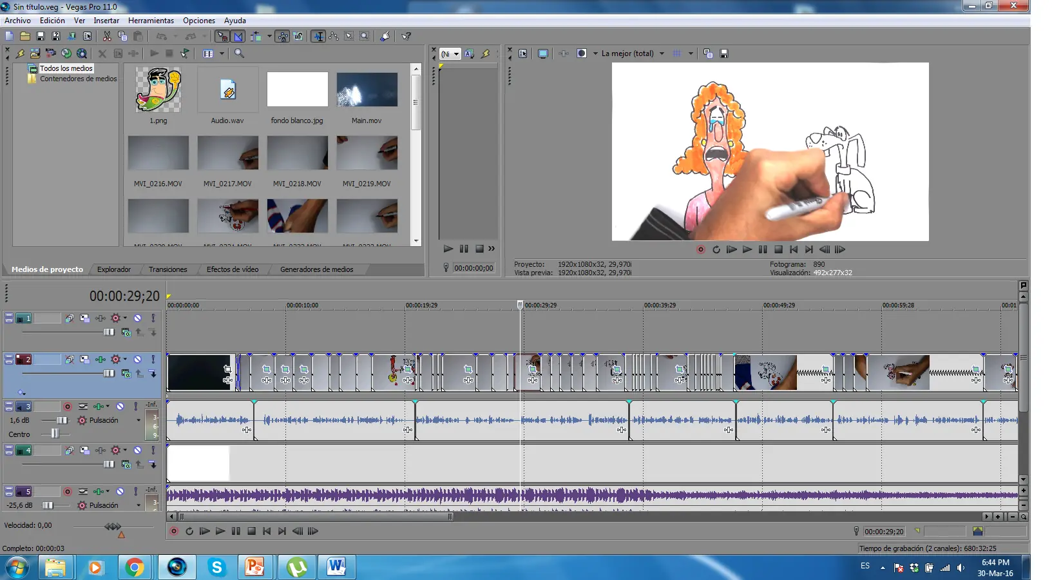This screenshot has height=580, width=1052.
Task: Preview on external monitor icon
Action: click(543, 53)
